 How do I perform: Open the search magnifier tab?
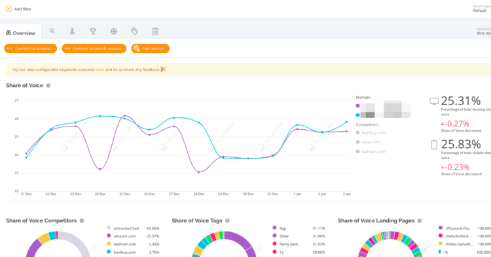pyautogui.click(x=52, y=31)
